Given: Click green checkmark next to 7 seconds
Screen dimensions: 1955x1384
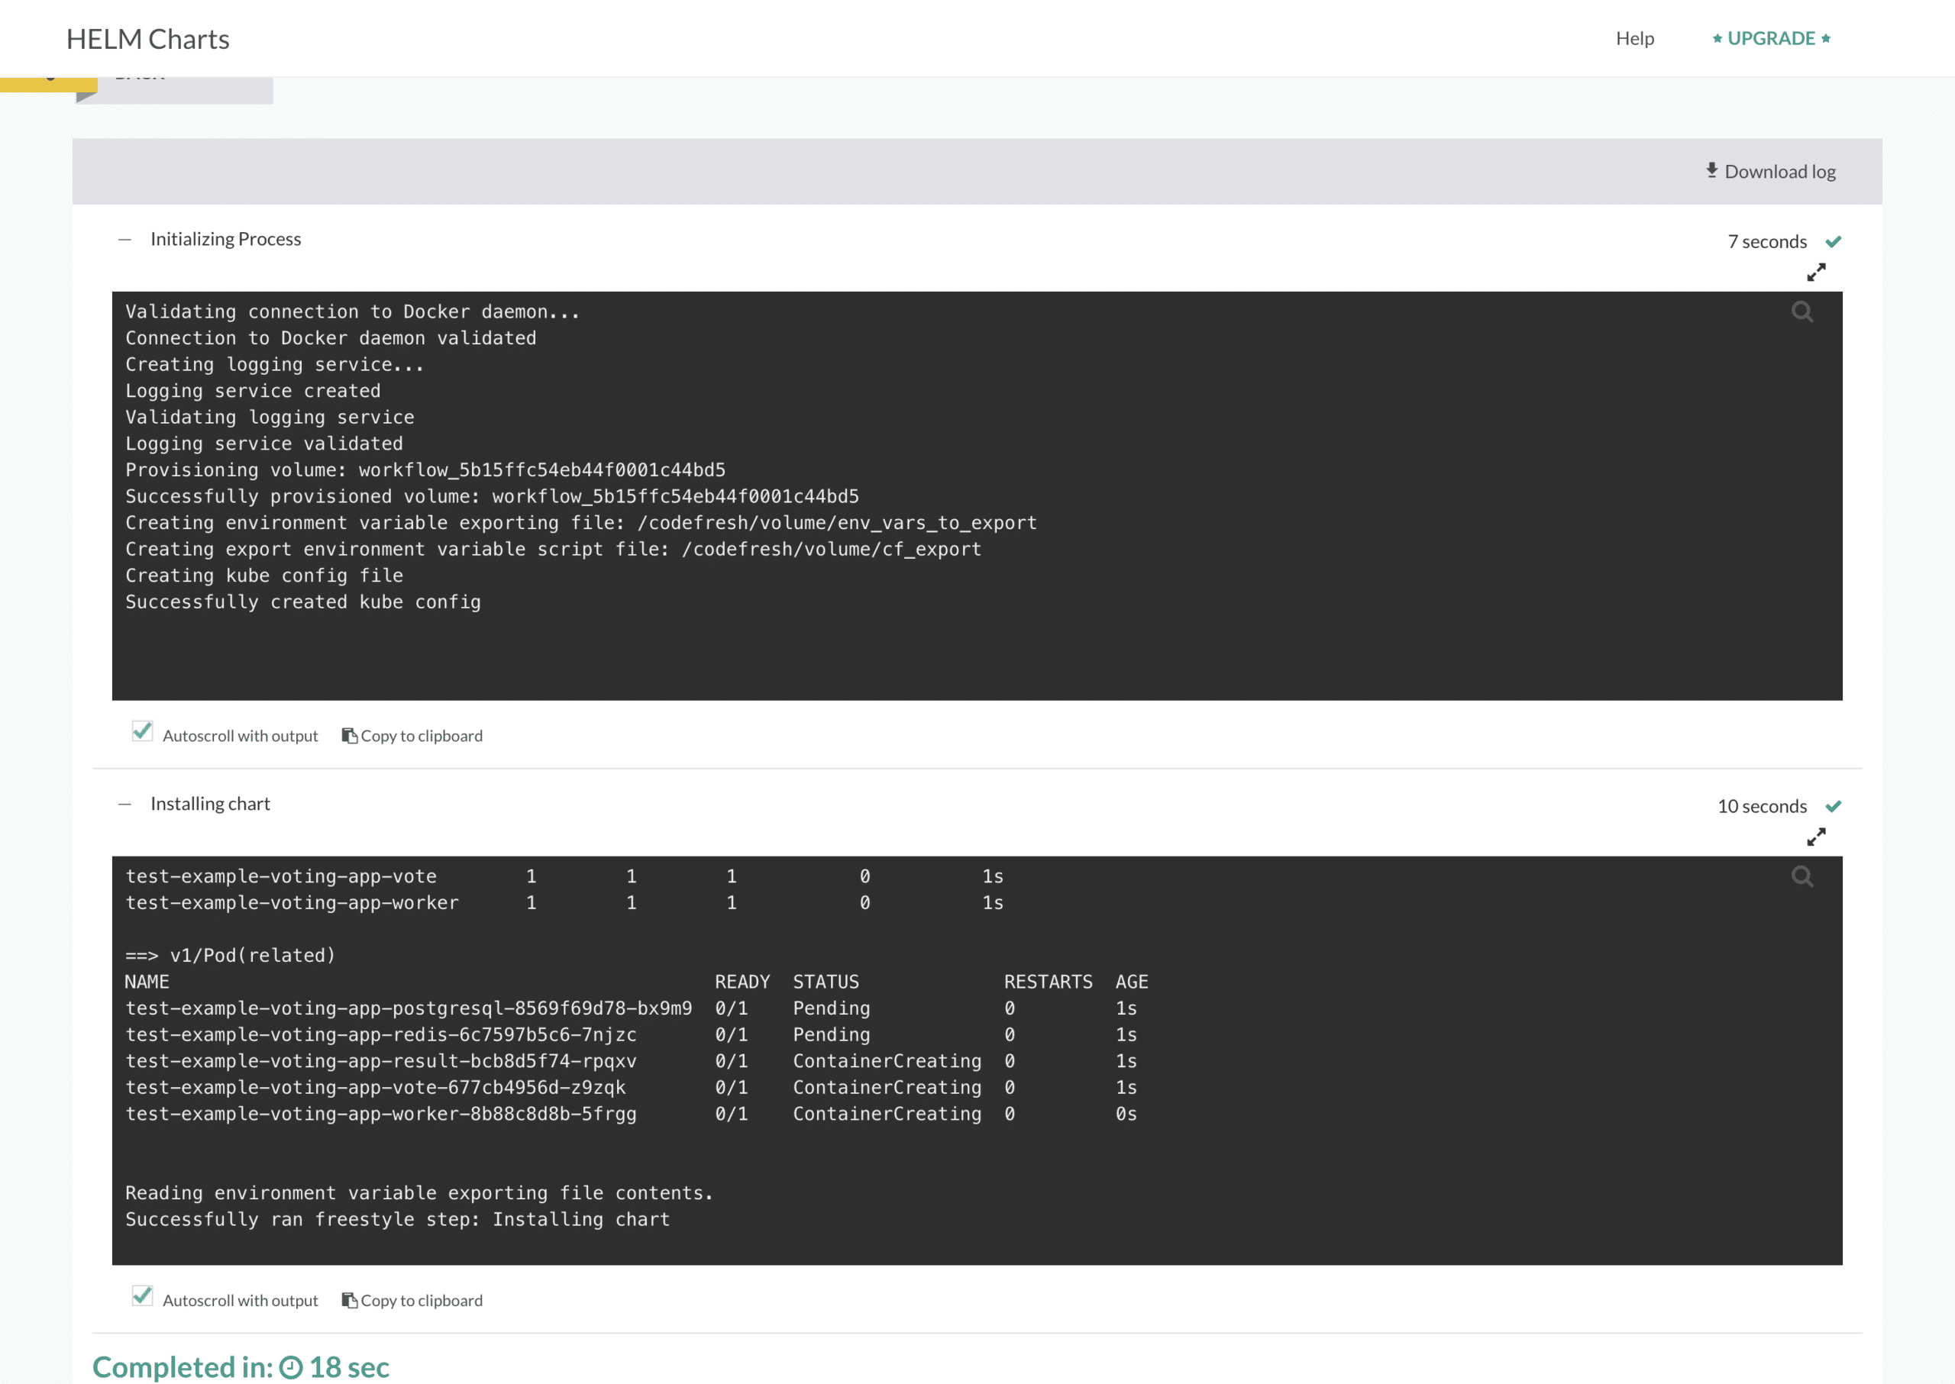Looking at the screenshot, I should [x=1833, y=242].
